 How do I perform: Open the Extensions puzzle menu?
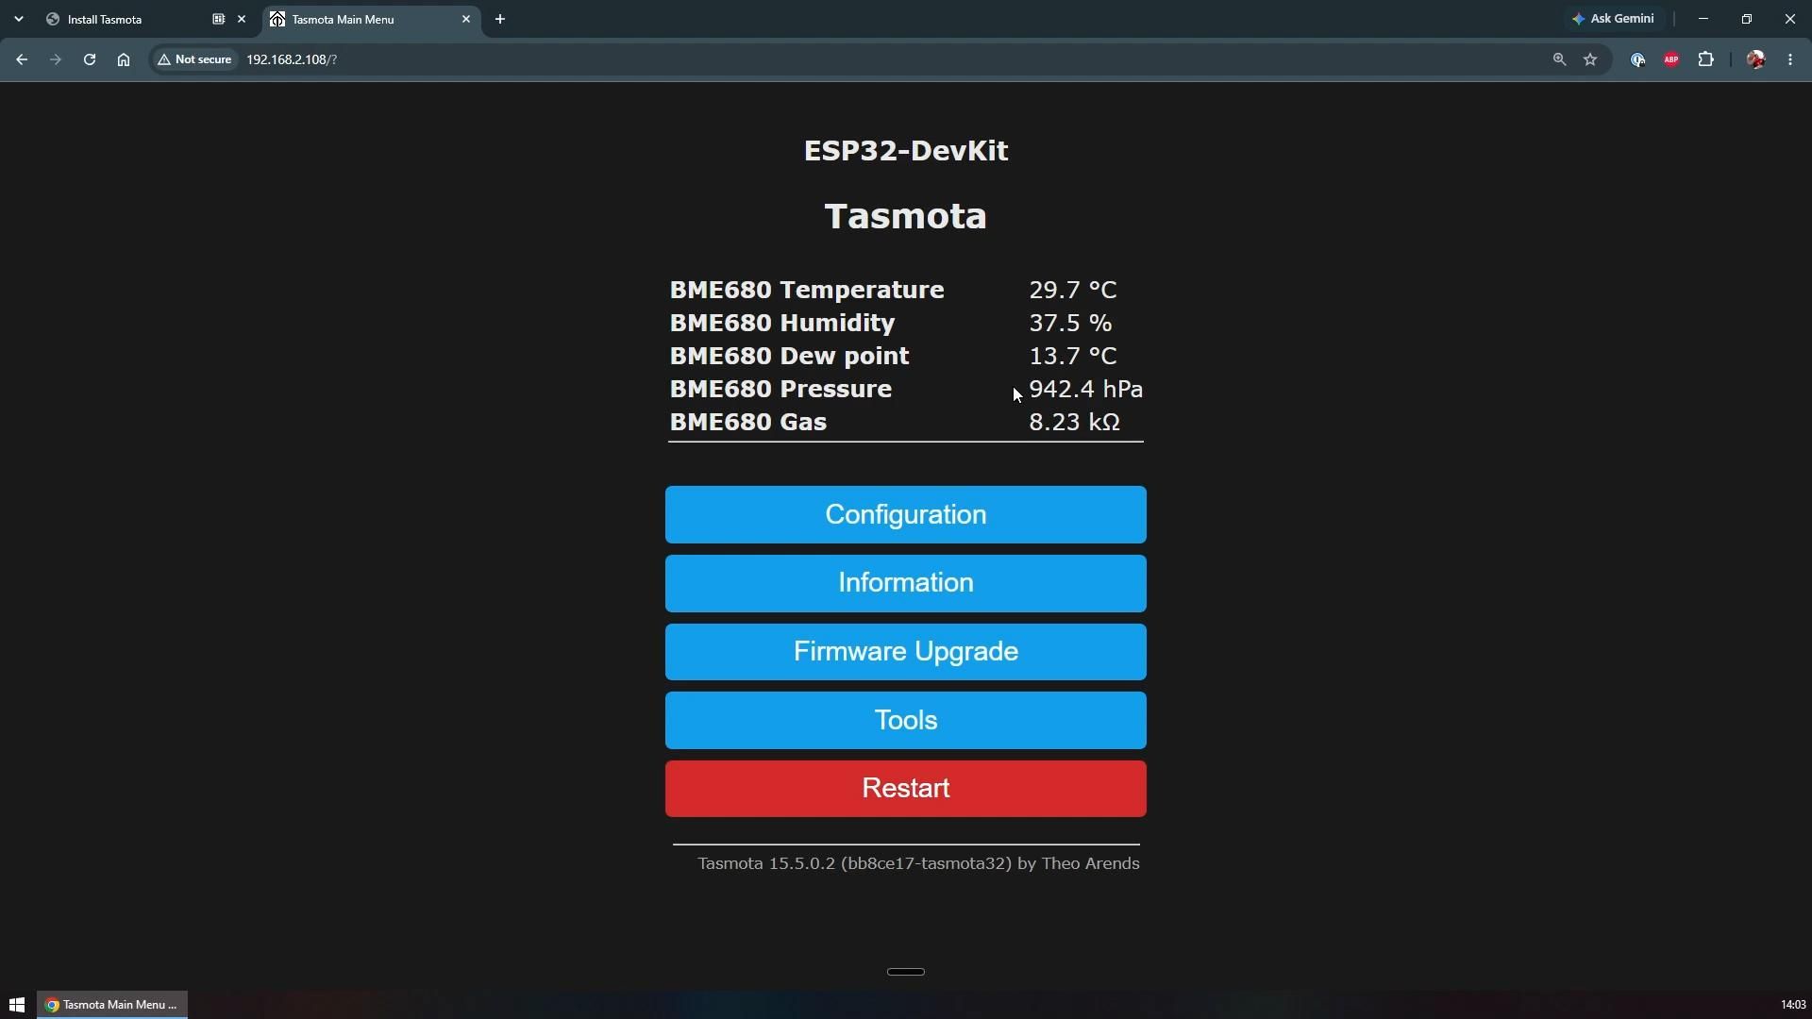coord(1706,59)
